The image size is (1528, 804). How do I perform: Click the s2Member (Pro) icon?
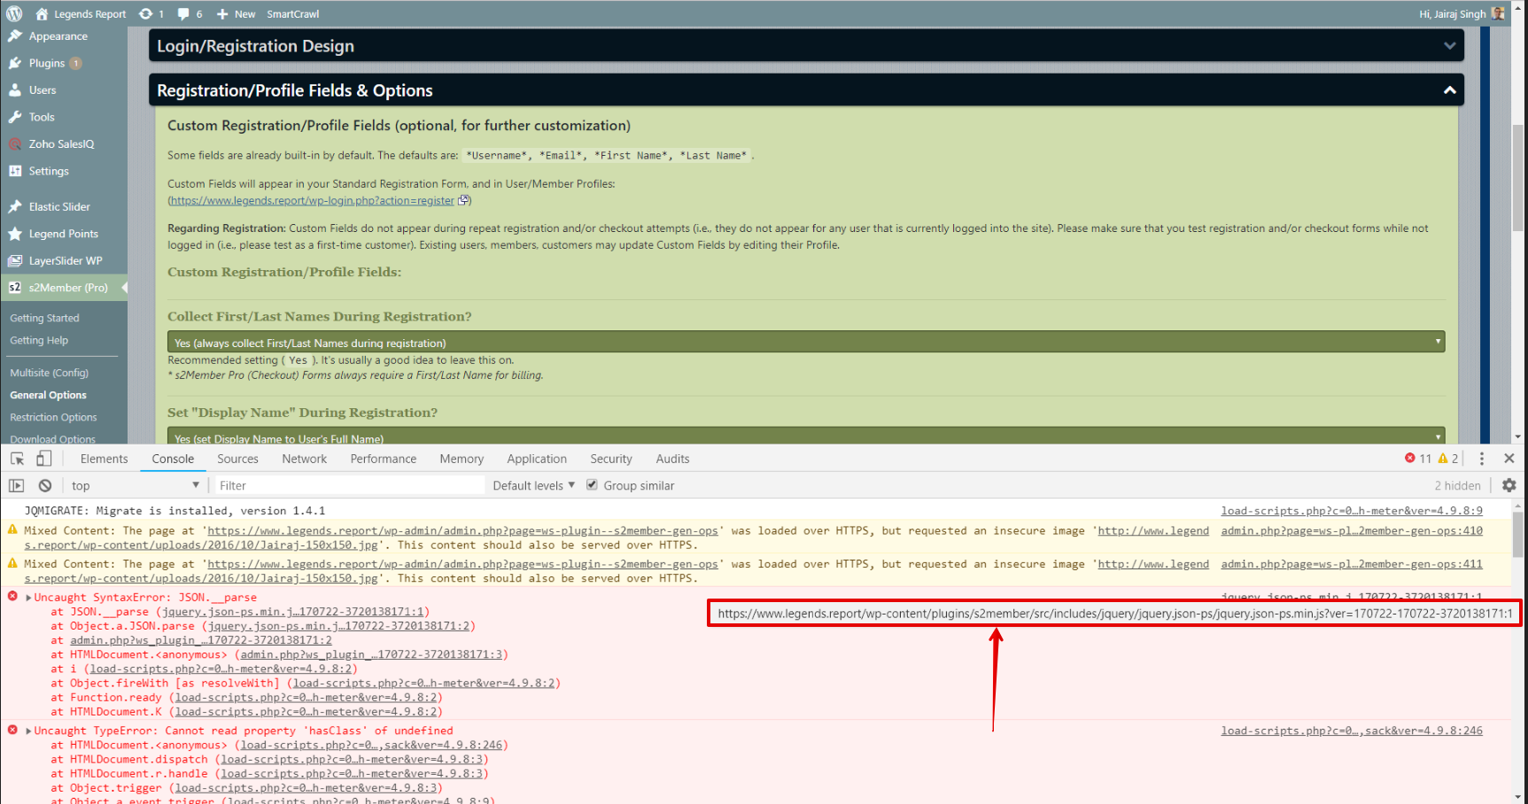[x=15, y=288]
